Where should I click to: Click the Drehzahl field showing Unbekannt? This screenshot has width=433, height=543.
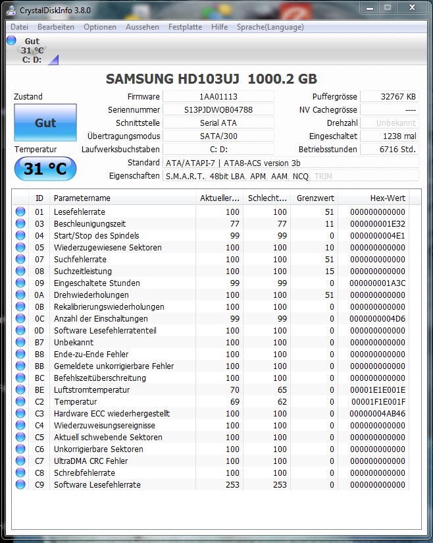pos(390,123)
